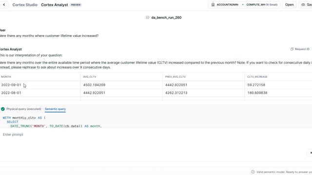
Task: Click the role icon beside ACCOUNTADMIN
Action: click(x=213, y=4)
